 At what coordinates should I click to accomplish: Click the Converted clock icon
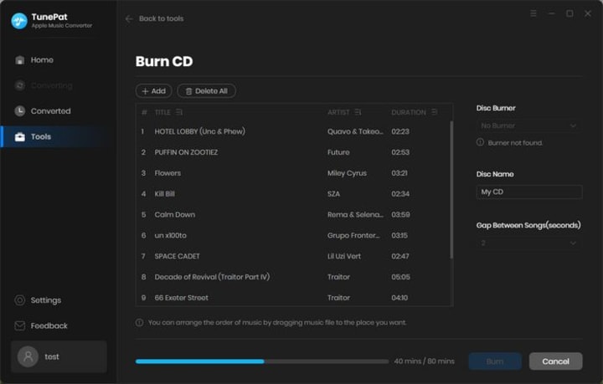coord(19,111)
